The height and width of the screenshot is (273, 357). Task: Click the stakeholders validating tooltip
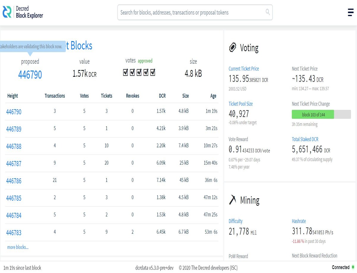point(33,46)
